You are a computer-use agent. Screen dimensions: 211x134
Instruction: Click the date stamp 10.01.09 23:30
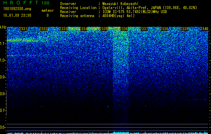tap(17, 15)
